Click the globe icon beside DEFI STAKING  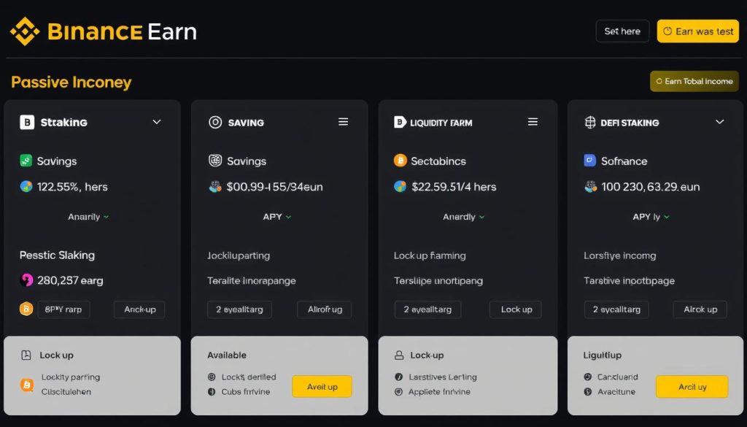point(590,123)
